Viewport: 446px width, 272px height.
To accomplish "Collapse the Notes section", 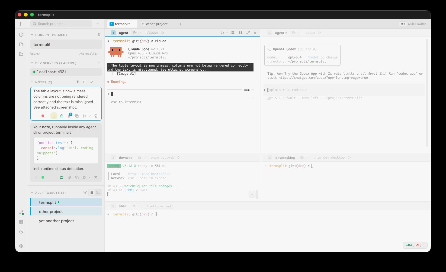I will coord(32,82).
